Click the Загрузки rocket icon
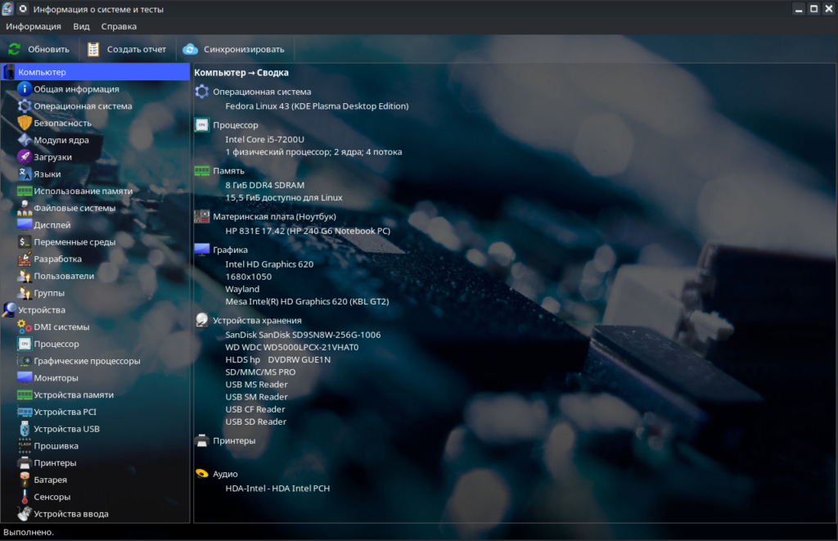 [25, 157]
